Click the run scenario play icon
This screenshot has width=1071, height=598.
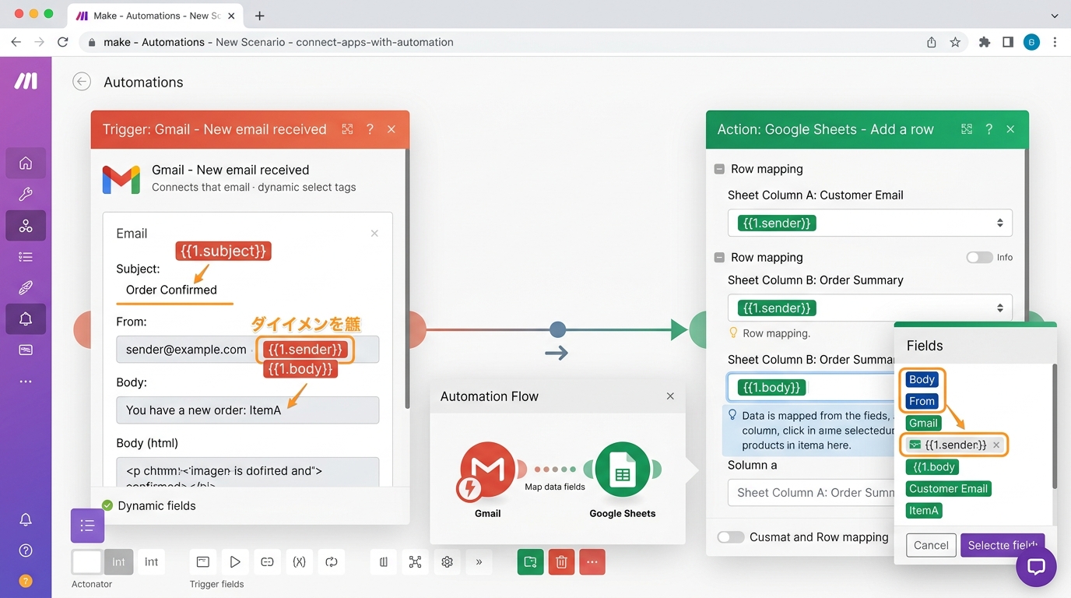click(234, 561)
